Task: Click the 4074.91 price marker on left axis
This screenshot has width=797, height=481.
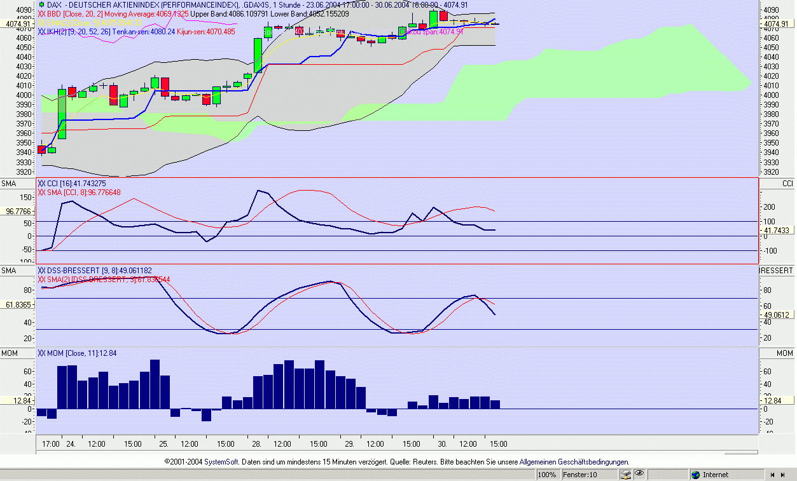Action: (17, 24)
